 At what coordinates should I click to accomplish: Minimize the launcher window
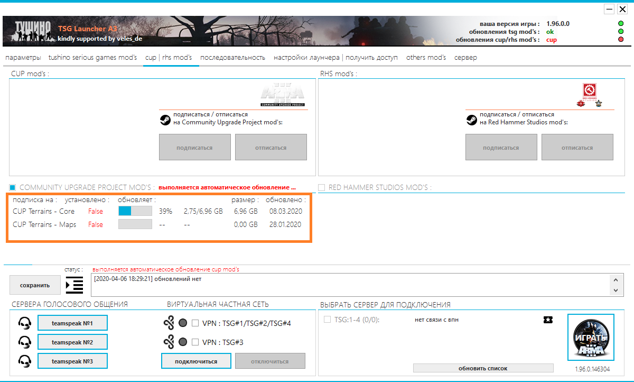pyautogui.click(x=610, y=9)
